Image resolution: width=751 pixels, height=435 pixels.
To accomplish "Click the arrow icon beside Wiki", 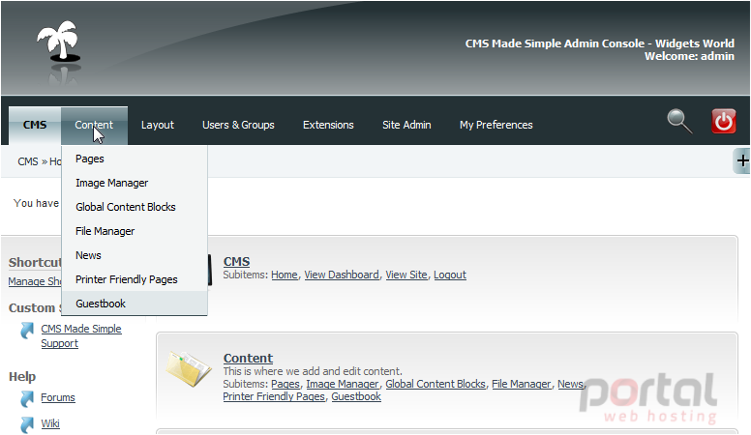I will tap(27, 424).
